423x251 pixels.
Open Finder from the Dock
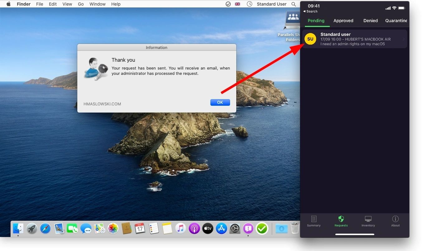[18, 229]
